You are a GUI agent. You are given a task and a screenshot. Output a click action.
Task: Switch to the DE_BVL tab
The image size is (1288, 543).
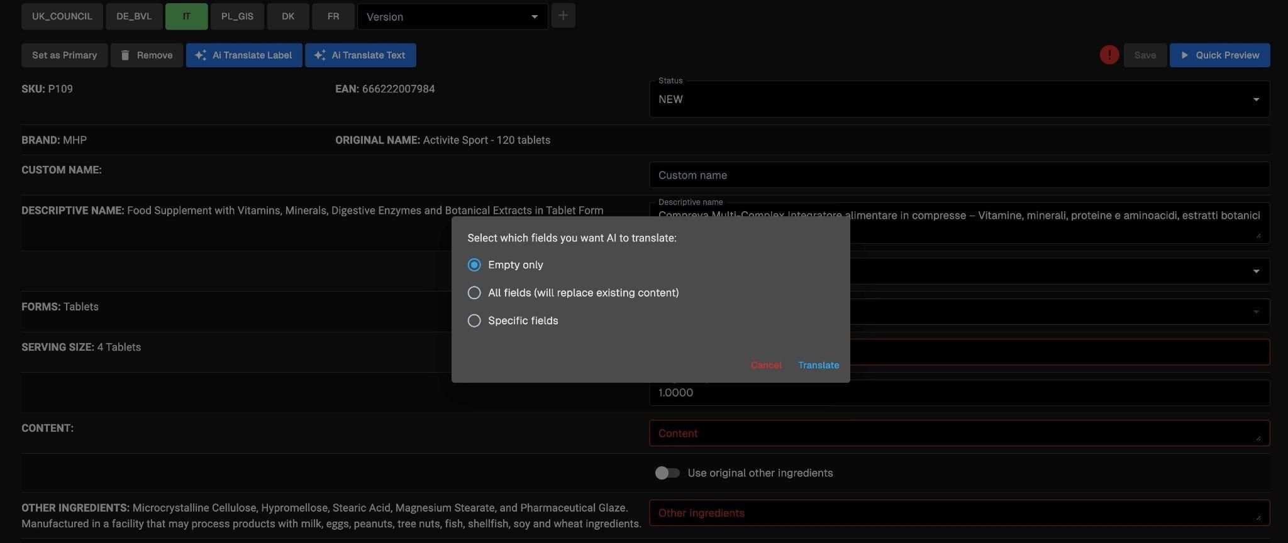click(134, 16)
